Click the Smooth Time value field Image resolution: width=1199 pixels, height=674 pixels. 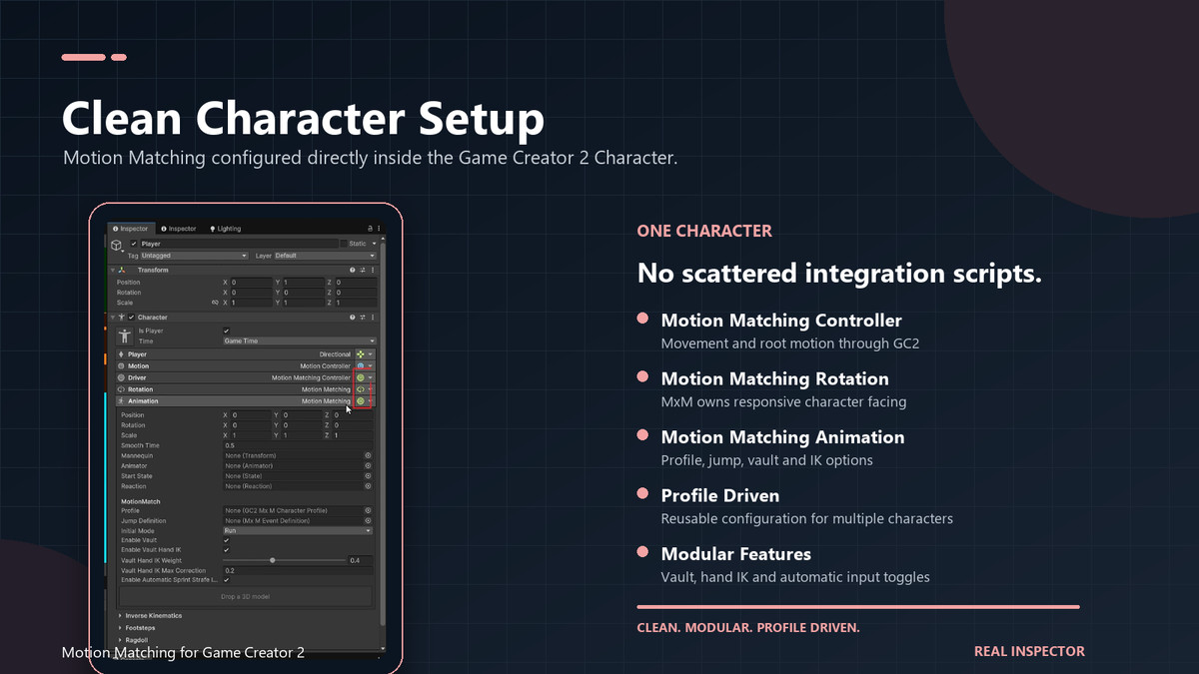tap(298, 445)
